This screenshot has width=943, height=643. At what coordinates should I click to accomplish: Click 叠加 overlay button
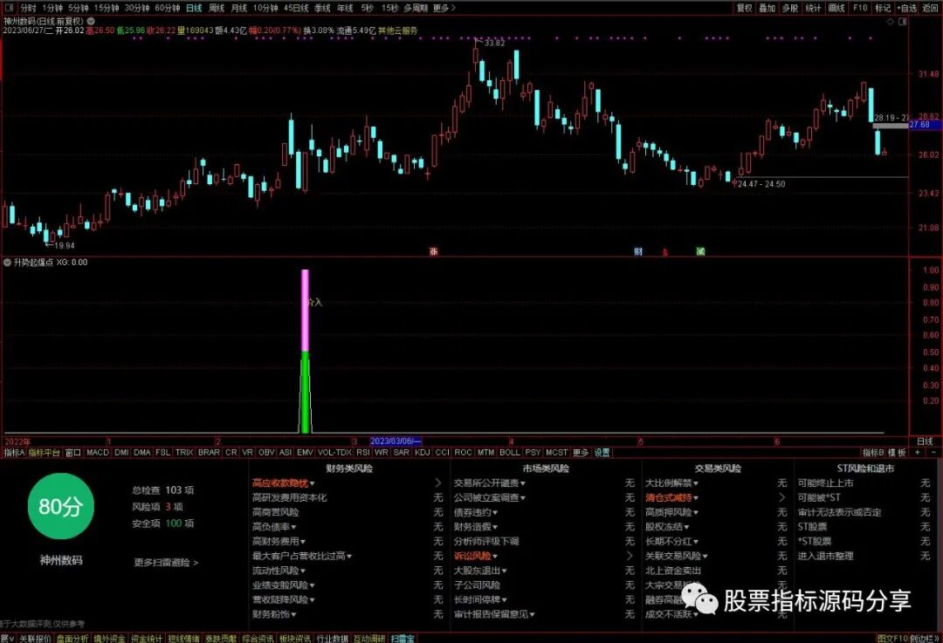[767, 8]
